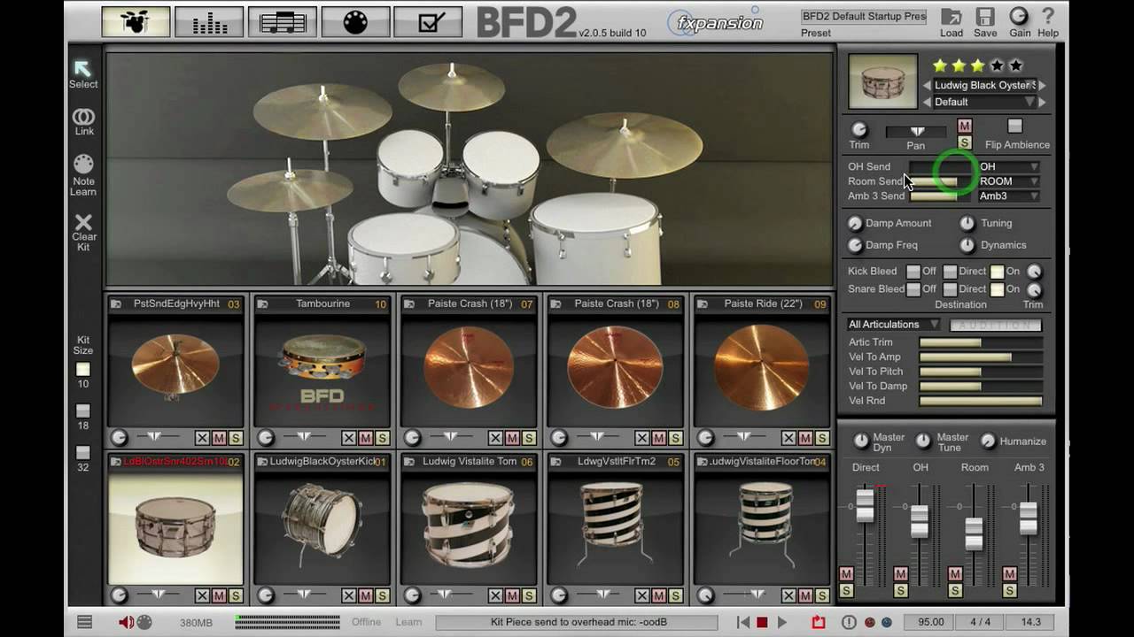Set Kick Bleed destination to Direct

click(x=950, y=272)
